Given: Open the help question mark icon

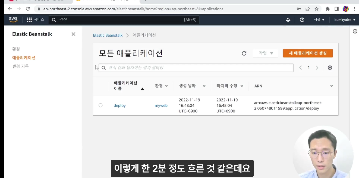Looking at the screenshot, I should (x=302, y=20).
